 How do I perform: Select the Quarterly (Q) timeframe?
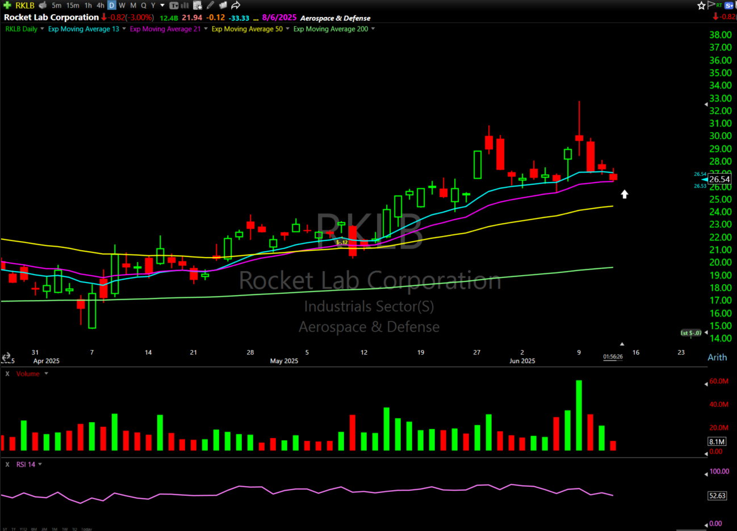144,5
